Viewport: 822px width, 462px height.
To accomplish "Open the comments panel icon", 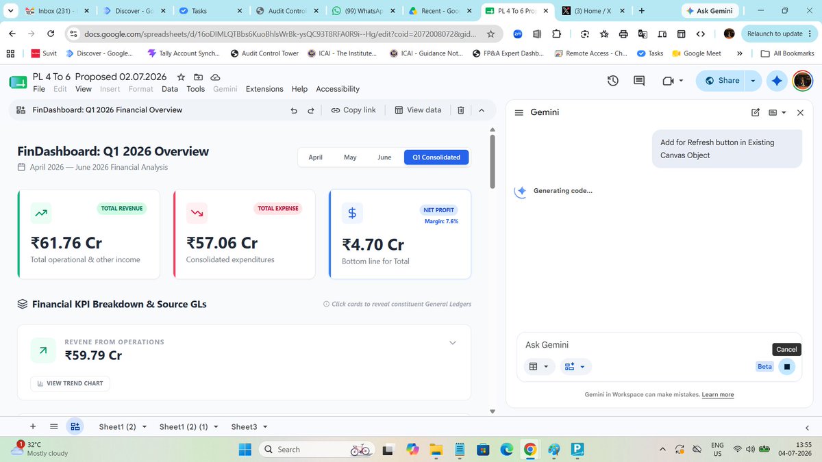I will coord(639,81).
